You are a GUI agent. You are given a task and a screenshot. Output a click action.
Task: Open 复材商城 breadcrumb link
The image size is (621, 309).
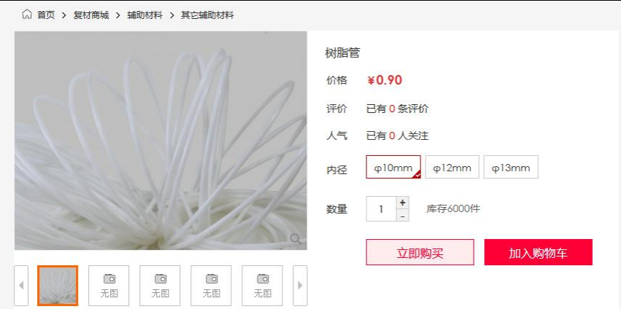click(91, 15)
